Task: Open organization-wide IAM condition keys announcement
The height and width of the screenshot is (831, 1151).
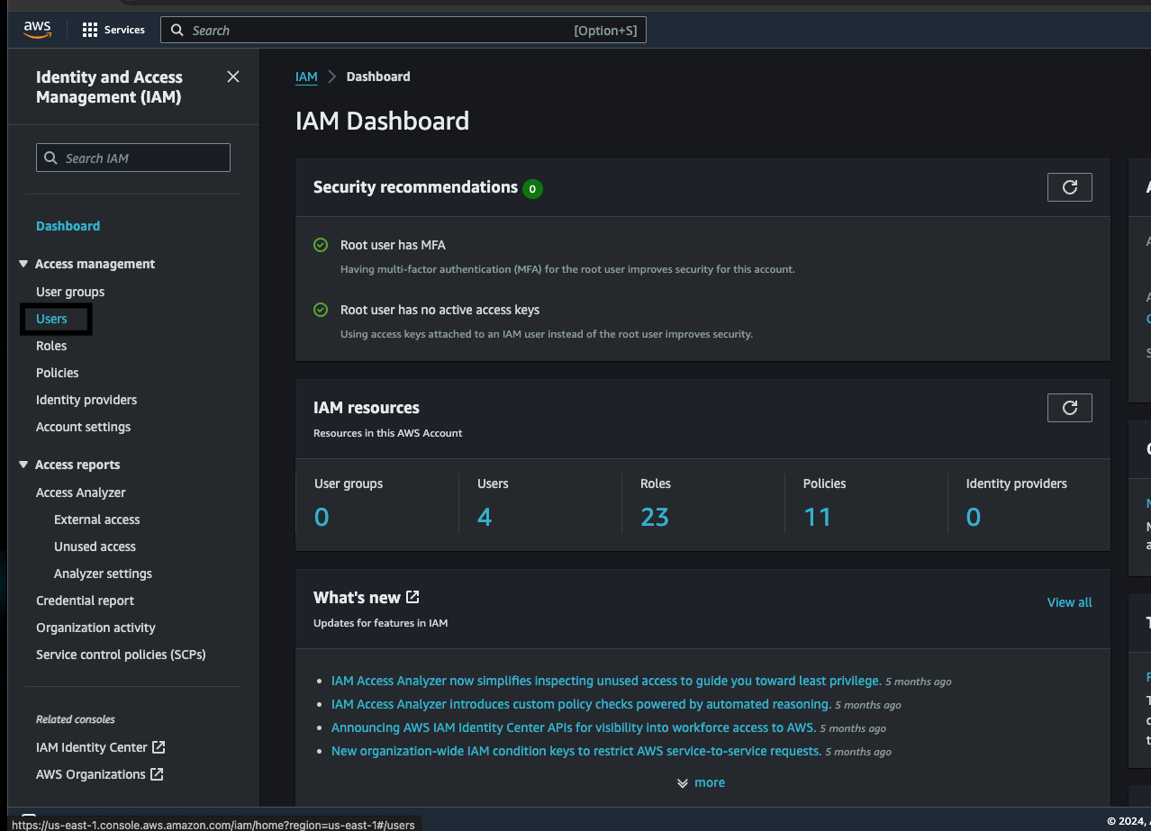Action: pyautogui.click(x=576, y=751)
